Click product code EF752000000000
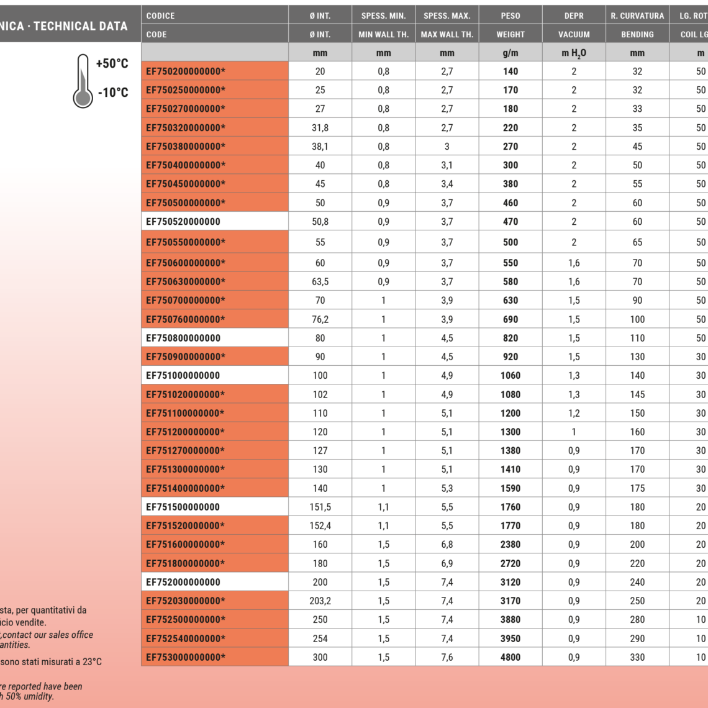This screenshot has height=708, width=708. click(183, 582)
